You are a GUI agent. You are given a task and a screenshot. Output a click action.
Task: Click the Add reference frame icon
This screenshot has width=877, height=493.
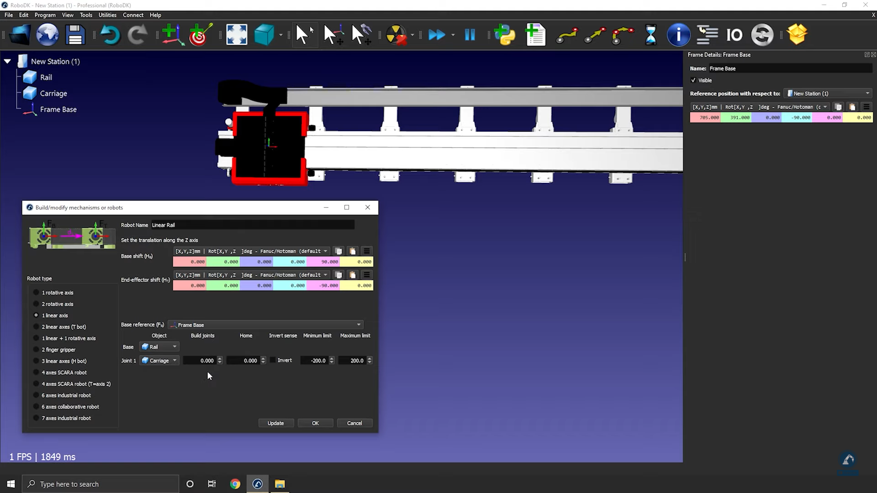(172, 35)
